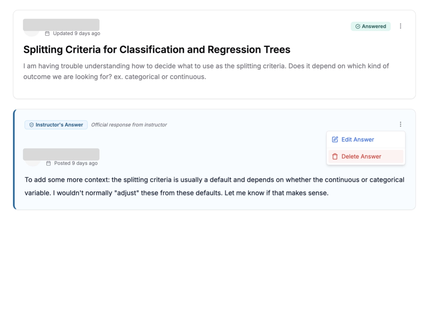Click the pencil icon beside Edit Answer

335,139
